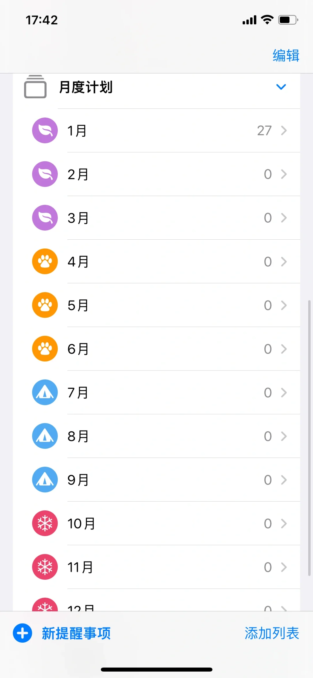Tap the blue tent icon for 7月
This screenshot has height=678, width=313.
(x=45, y=392)
